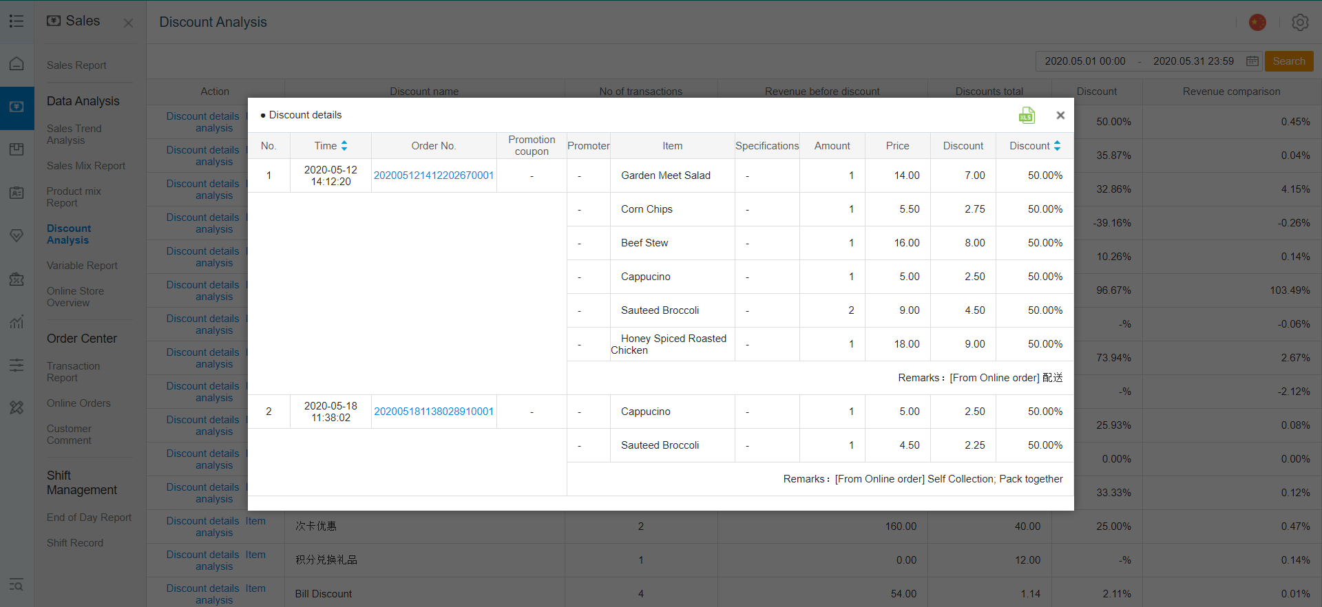The width and height of the screenshot is (1322, 607).
Task: Export discount details to XLS file
Action: pyautogui.click(x=1027, y=116)
